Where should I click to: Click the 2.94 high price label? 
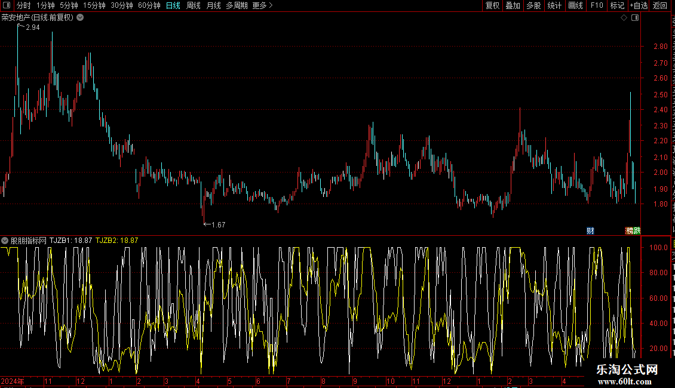click(x=33, y=27)
